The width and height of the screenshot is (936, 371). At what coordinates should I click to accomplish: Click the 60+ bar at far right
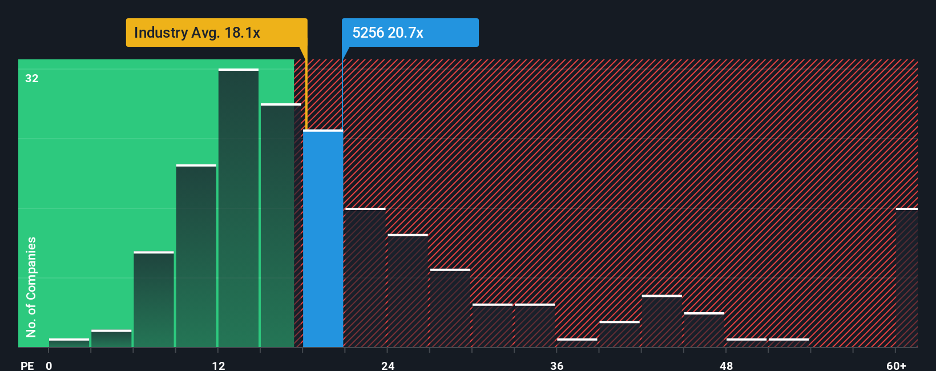coord(907,277)
